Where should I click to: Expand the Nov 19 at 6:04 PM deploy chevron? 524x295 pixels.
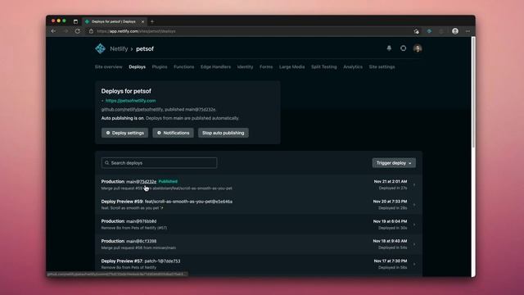[414, 225]
